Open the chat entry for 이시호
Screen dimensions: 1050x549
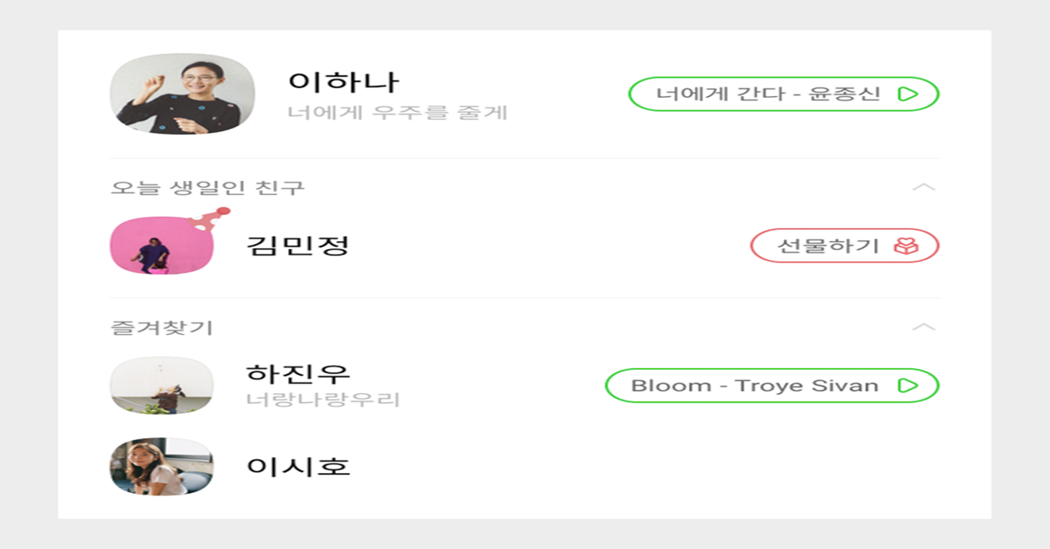tap(523, 467)
